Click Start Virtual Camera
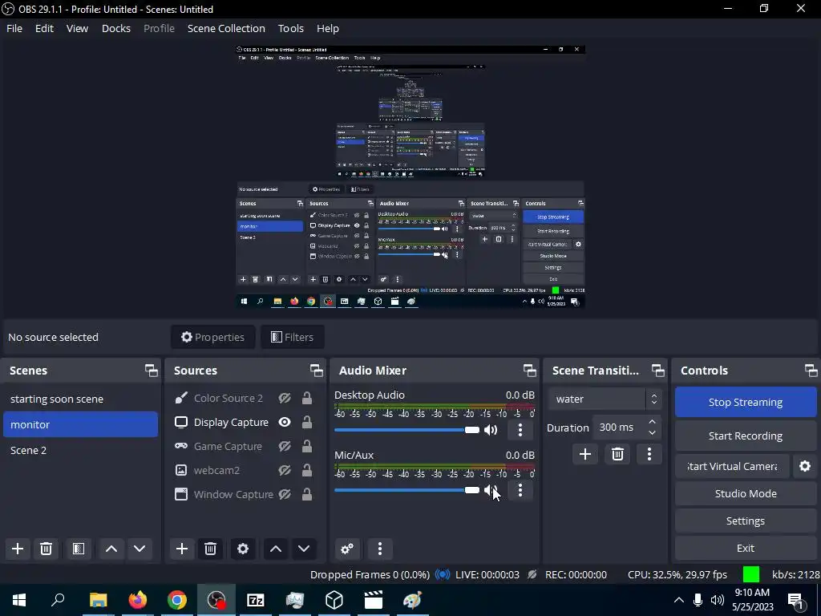 click(732, 466)
